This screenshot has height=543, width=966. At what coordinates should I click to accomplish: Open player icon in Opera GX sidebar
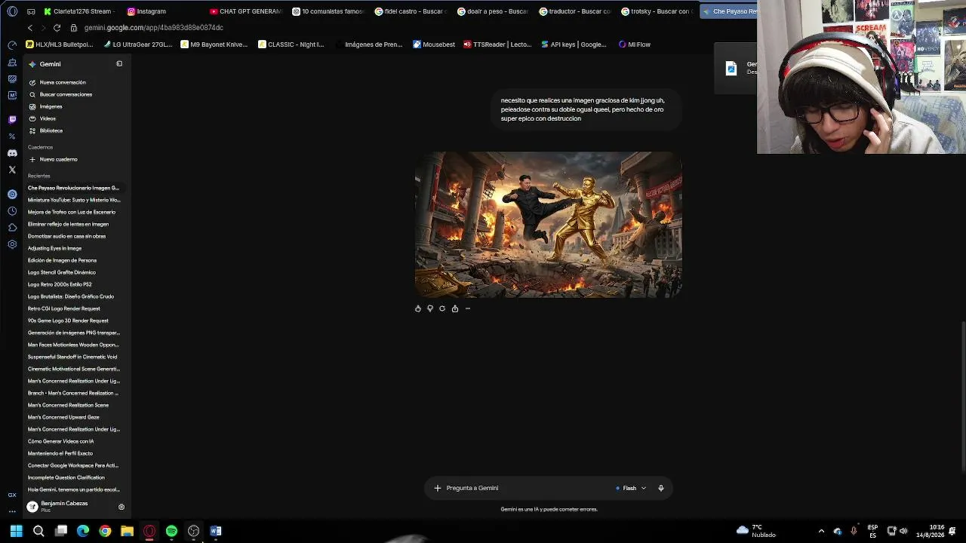12,195
